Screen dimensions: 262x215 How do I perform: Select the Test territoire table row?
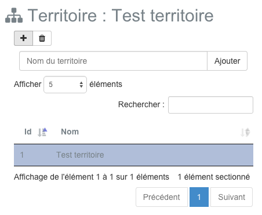133,155
